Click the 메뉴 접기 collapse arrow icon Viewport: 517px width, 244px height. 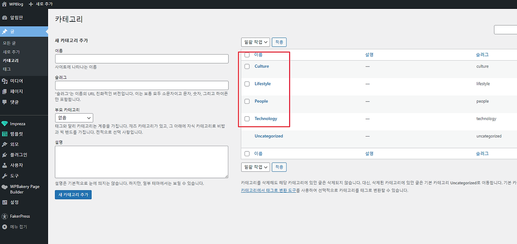coord(4,227)
